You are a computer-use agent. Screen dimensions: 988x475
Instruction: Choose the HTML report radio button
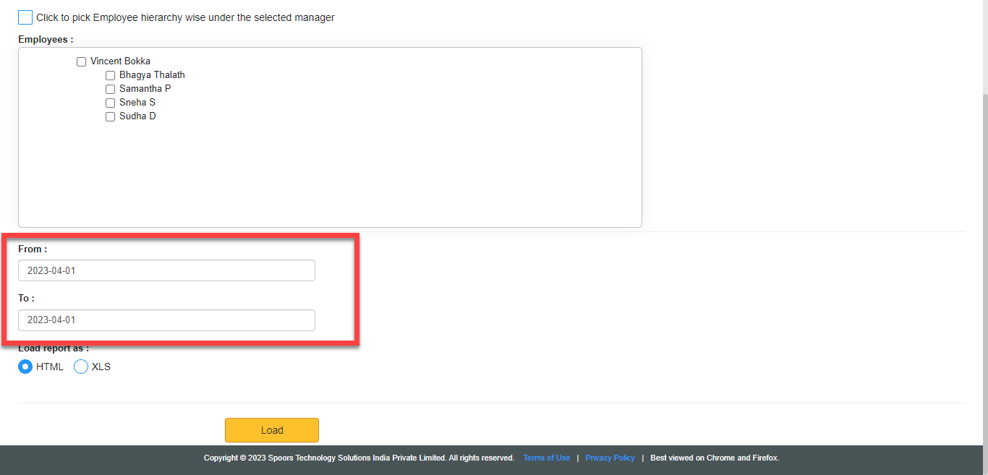point(25,367)
